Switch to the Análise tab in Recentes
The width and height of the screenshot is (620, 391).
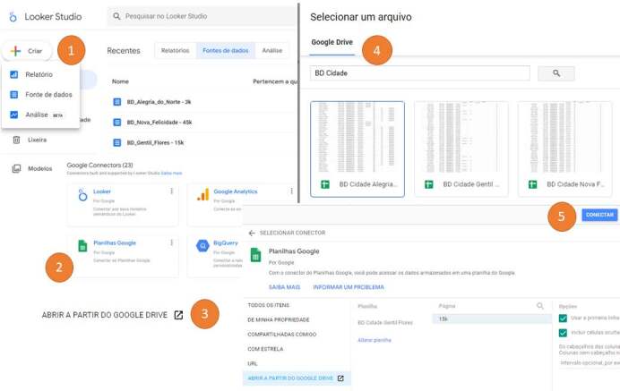point(271,51)
